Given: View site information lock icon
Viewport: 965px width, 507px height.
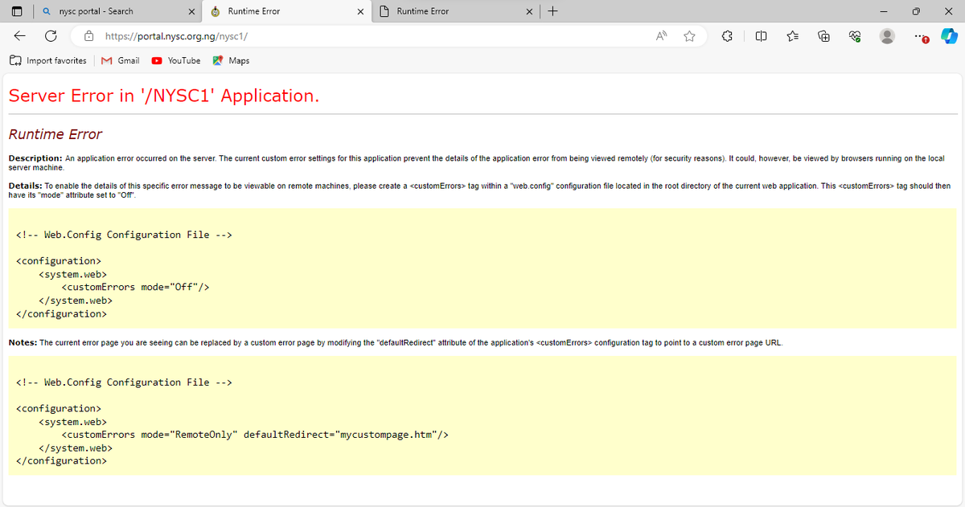Looking at the screenshot, I should point(89,36).
